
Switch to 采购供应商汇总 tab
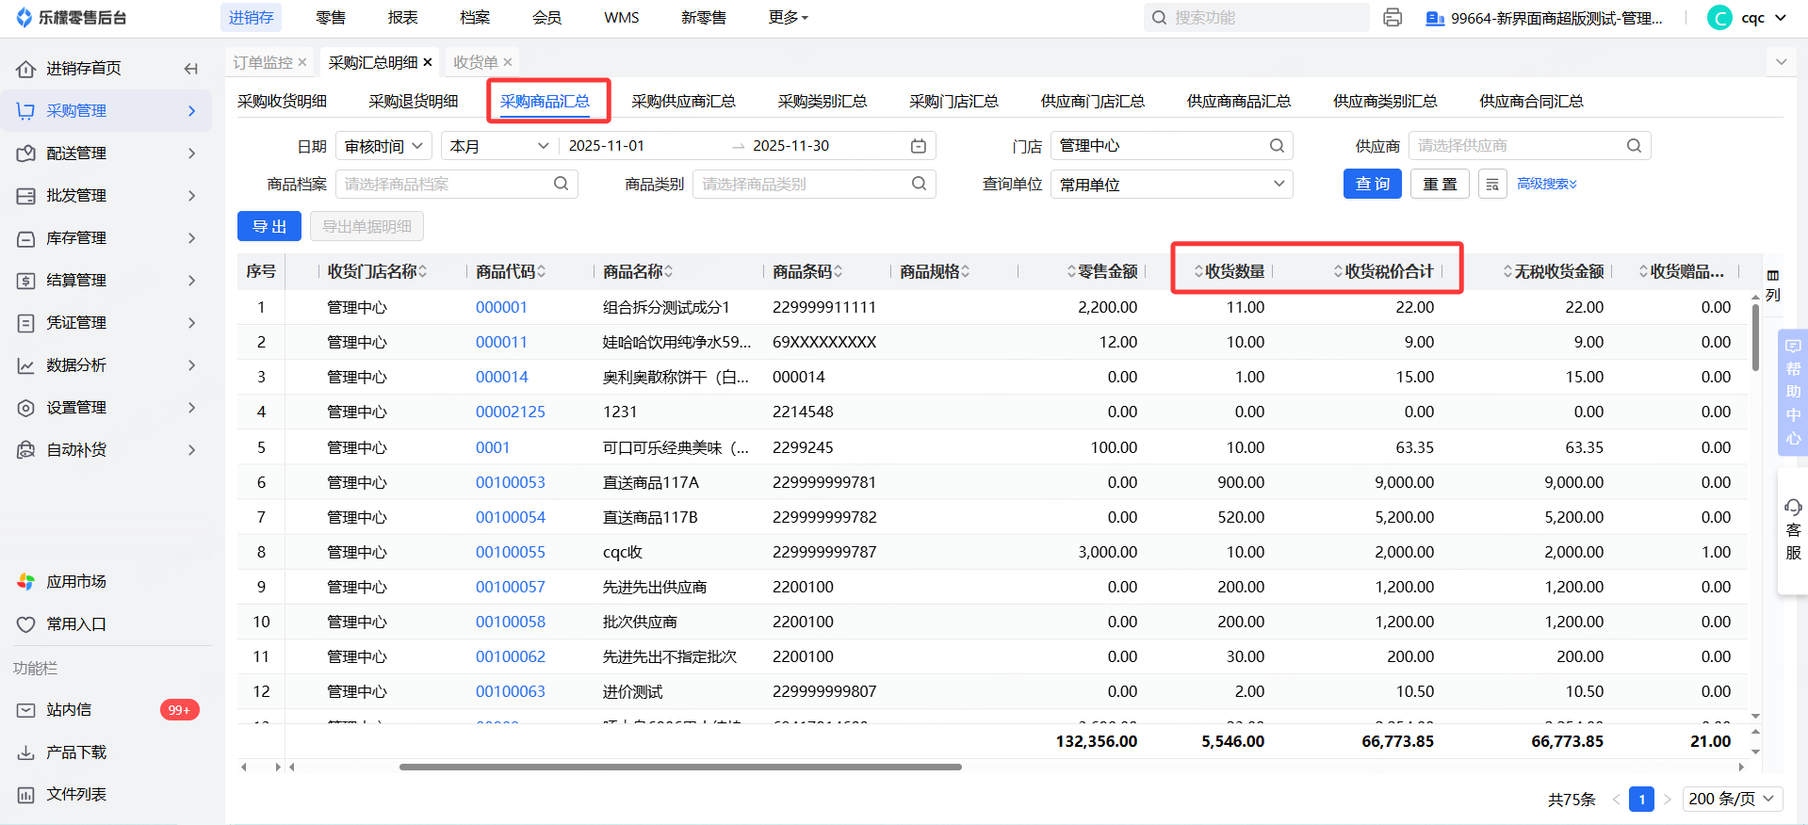683,102
